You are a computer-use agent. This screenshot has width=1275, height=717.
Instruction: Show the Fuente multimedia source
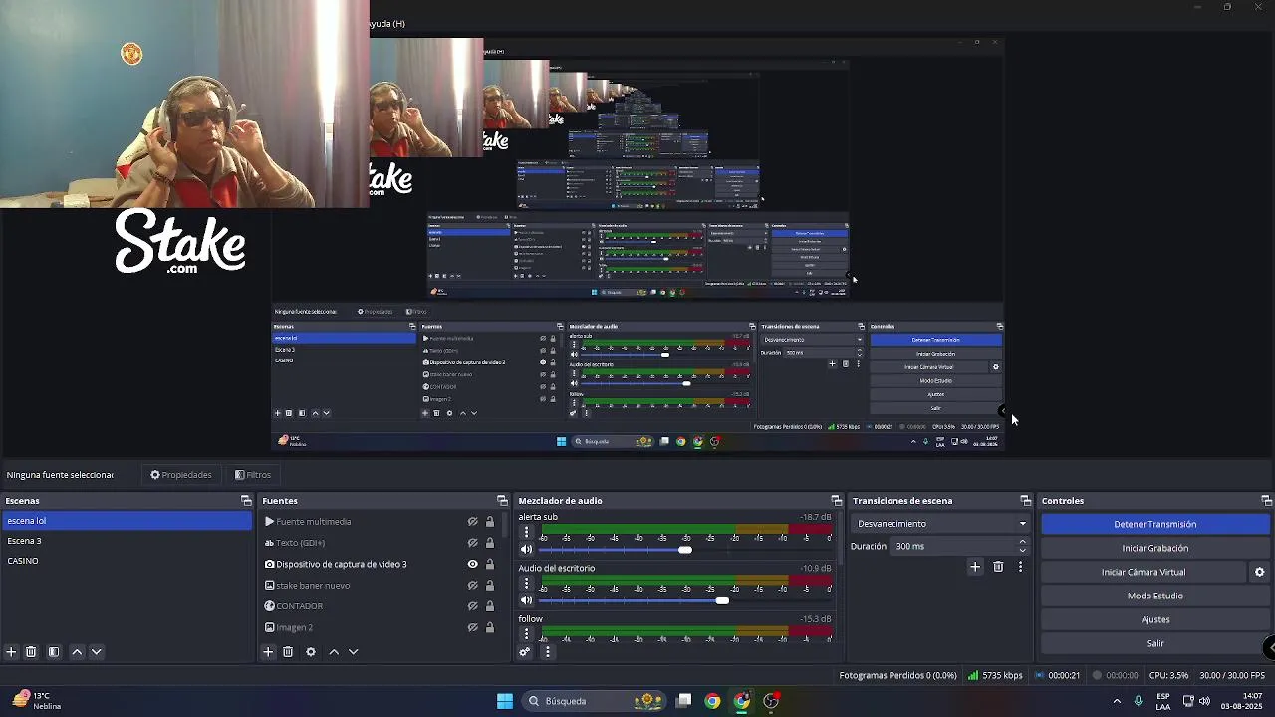[473, 522]
